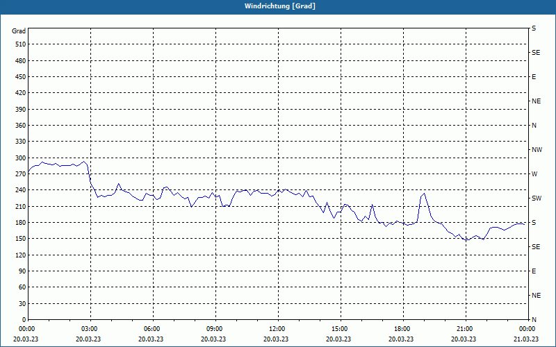Viewport: 556px width, 347px height.
Task: Click the y-axis value '510'
Action: click(x=21, y=44)
